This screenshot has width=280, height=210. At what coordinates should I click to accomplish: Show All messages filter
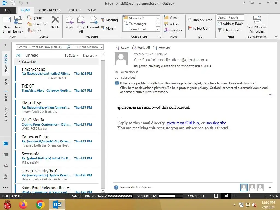(19, 55)
